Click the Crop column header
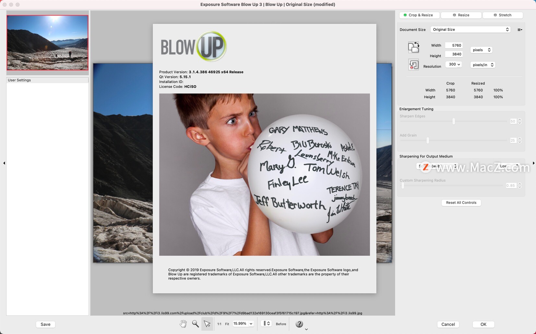 click(x=450, y=83)
